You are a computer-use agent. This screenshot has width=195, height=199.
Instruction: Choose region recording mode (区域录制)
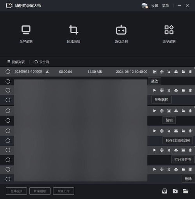click(73, 34)
